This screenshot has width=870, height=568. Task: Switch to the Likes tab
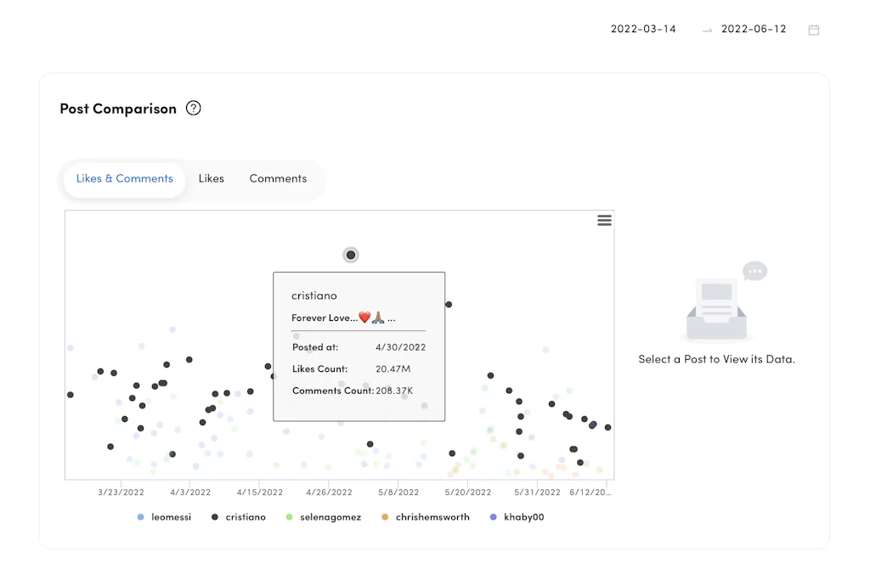coord(211,179)
